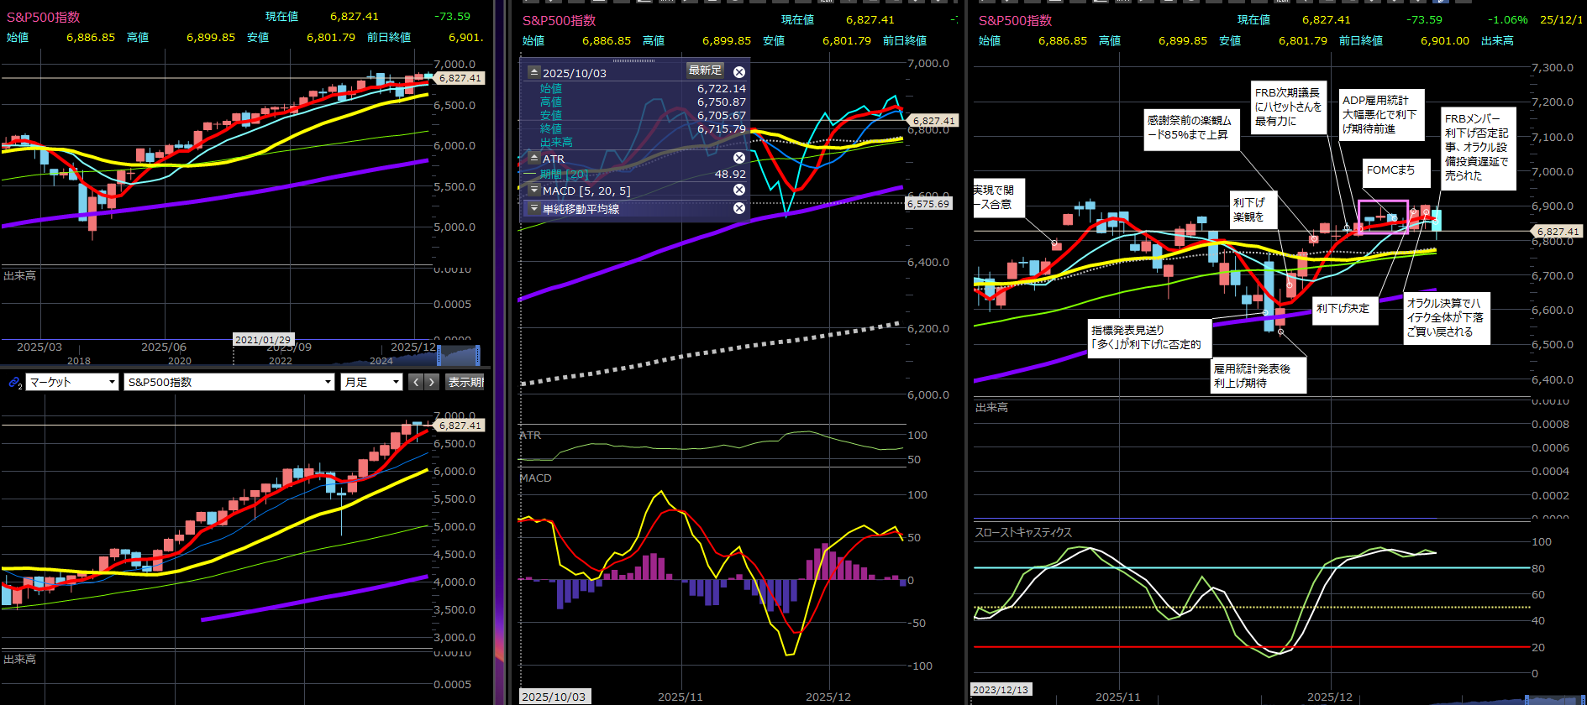Expand the MACD [5, 20, 5] section
1587x705 pixels.
[x=533, y=191]
